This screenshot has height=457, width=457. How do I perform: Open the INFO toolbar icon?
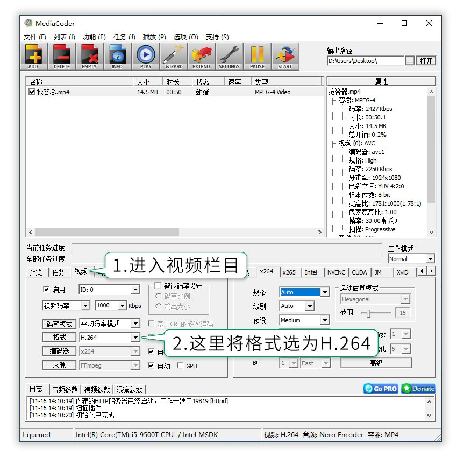[x=118, y=57]
